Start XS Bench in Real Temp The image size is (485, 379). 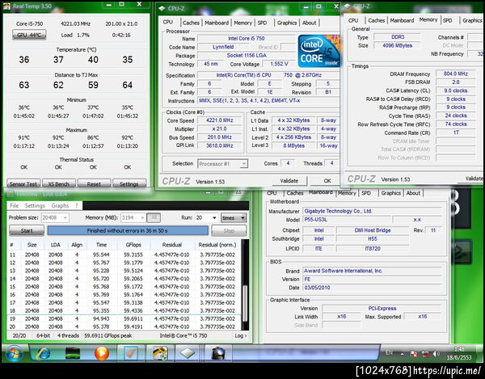click(x=59, y=184)
